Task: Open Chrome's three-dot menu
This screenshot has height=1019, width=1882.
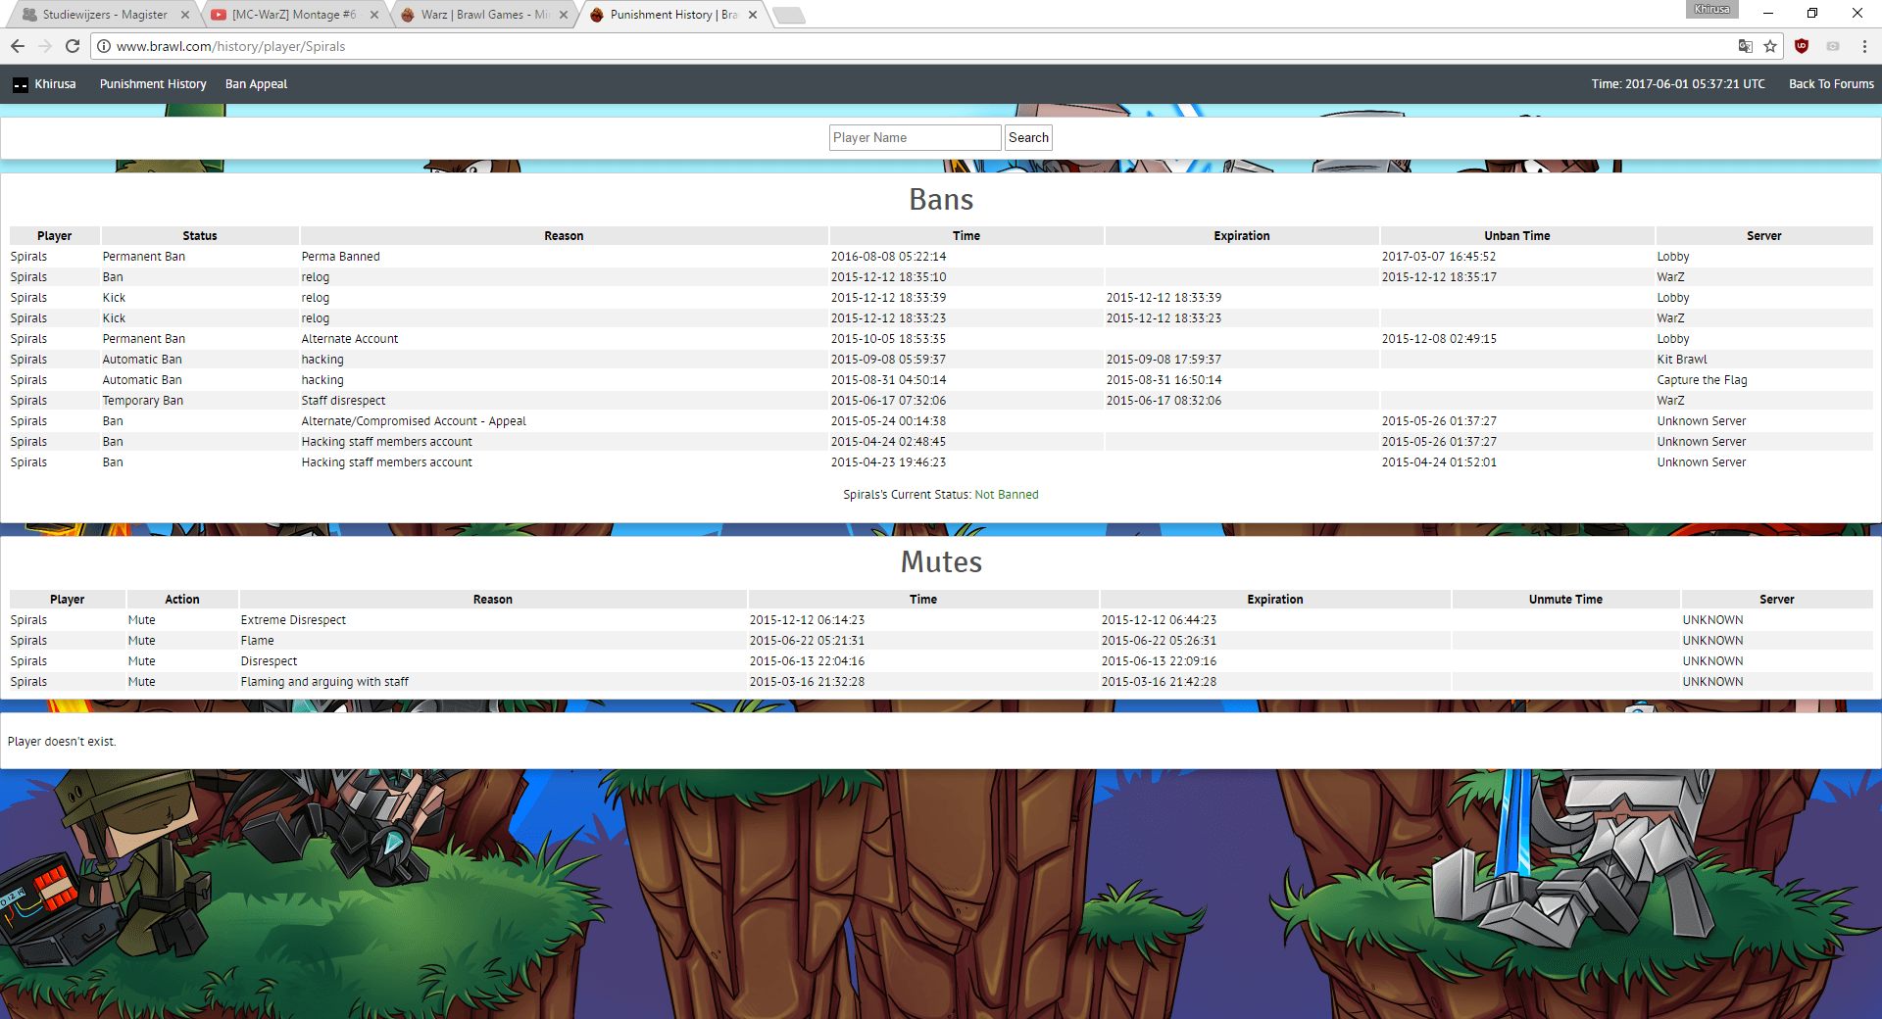Action: tap(1864, 46)
